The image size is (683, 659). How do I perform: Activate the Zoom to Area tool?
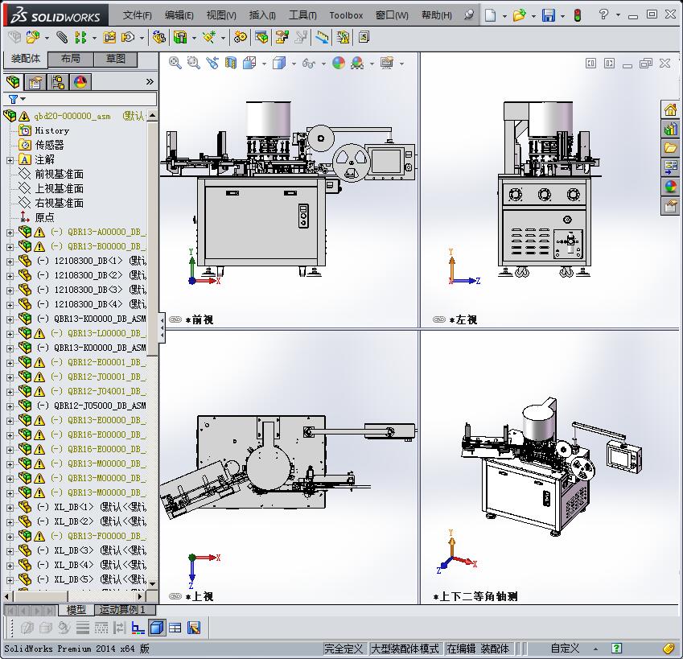click(192, 63)
